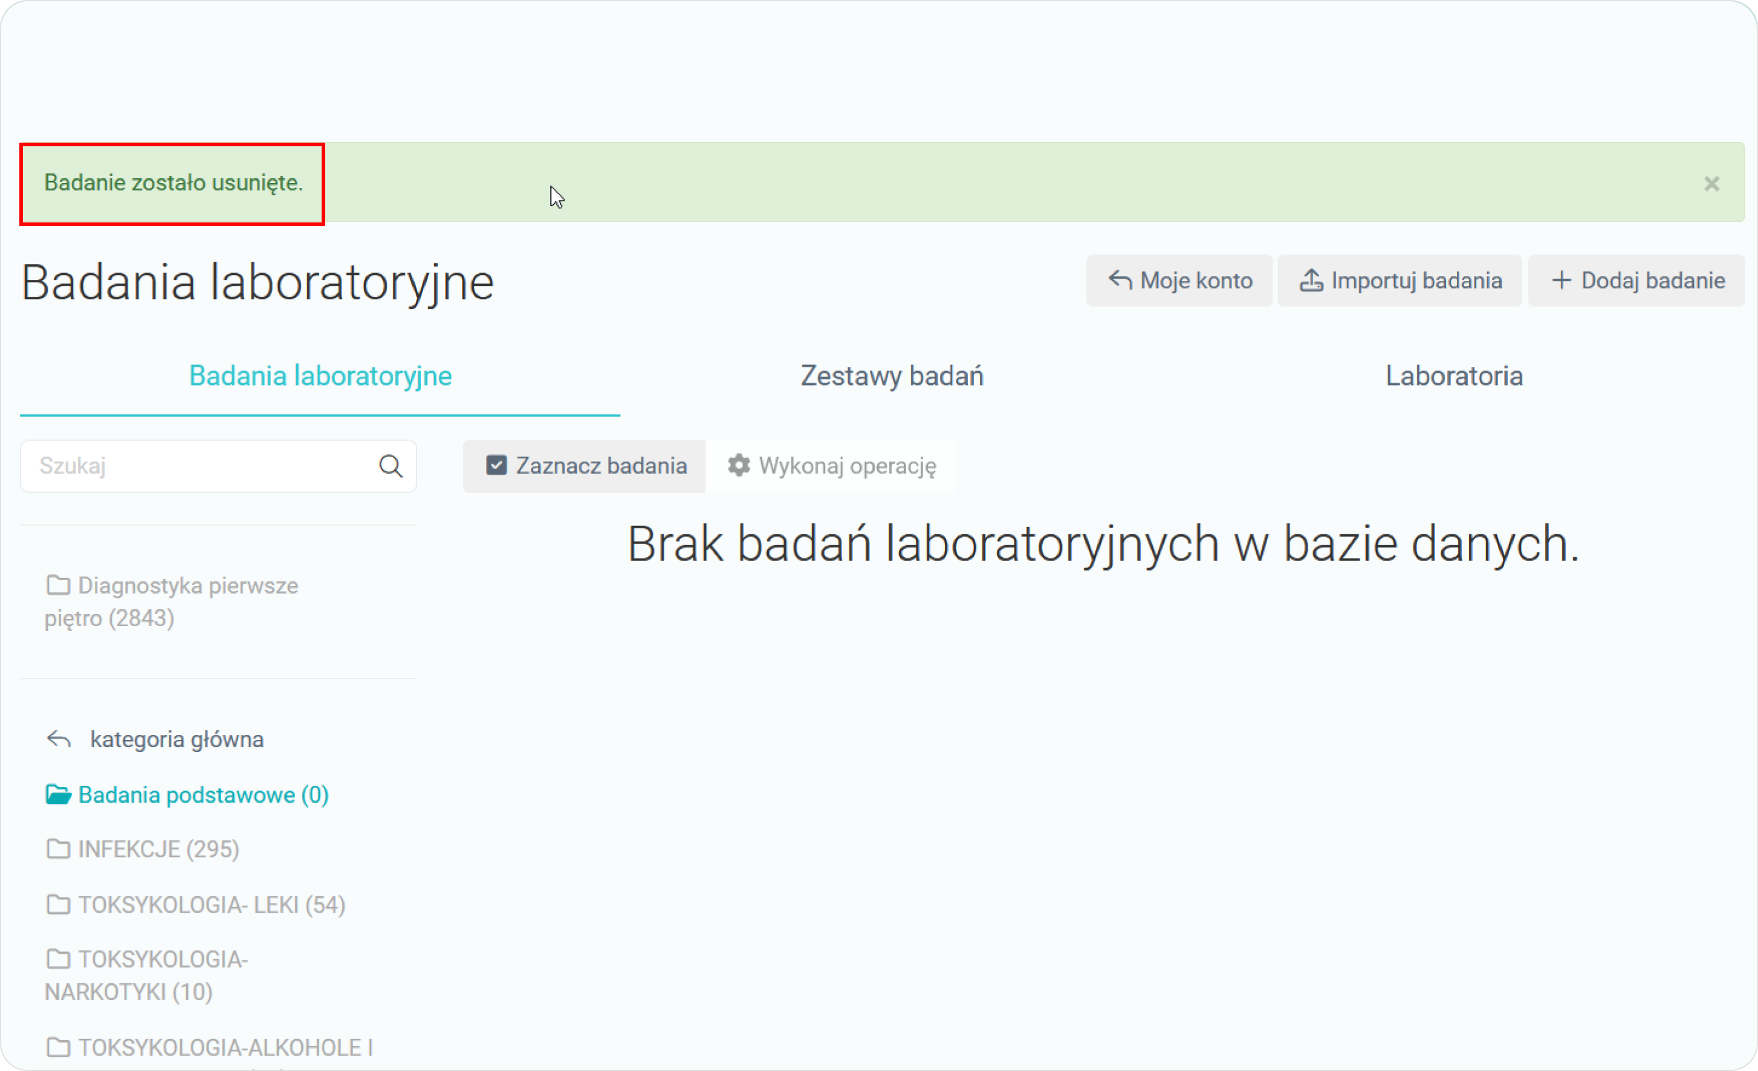
Task: Click the Moje konto button
Action: coord(1179,280)
